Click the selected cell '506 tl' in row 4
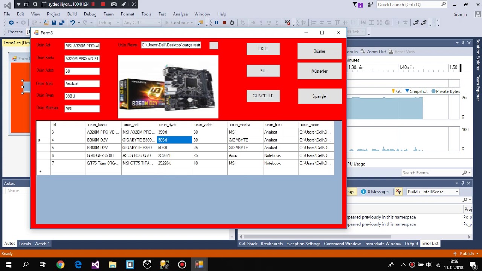 point(174,140)
